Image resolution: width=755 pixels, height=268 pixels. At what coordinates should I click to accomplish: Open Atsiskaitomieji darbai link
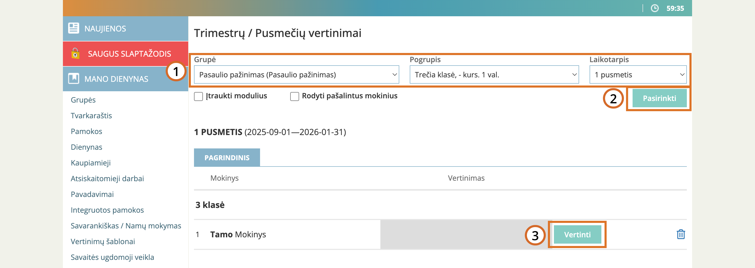107,179
